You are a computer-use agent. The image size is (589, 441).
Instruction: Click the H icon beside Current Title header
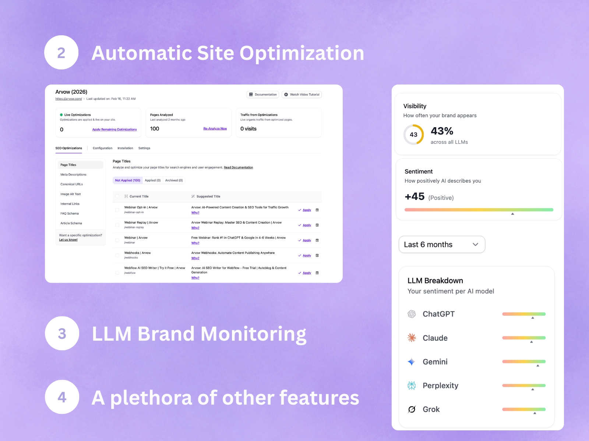coord(126,196)
